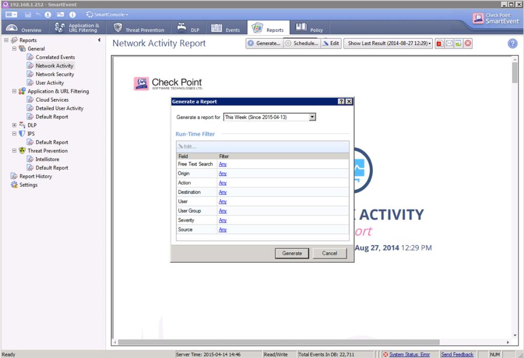Collapse the General tree node
The image size is (524, 358).
click(x=14, y=49)
